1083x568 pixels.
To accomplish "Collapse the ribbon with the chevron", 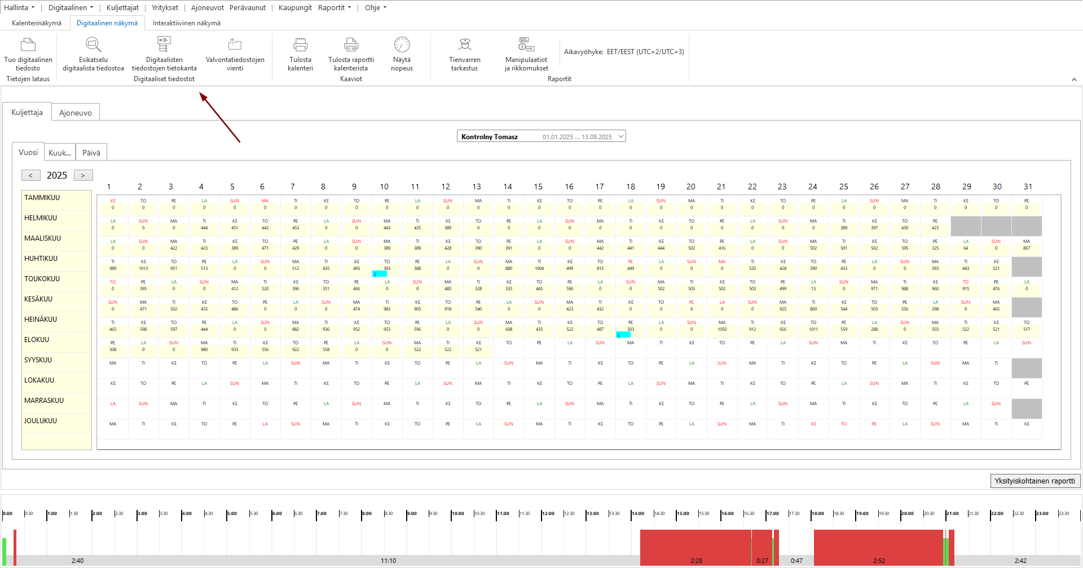I will (1074, 79).
